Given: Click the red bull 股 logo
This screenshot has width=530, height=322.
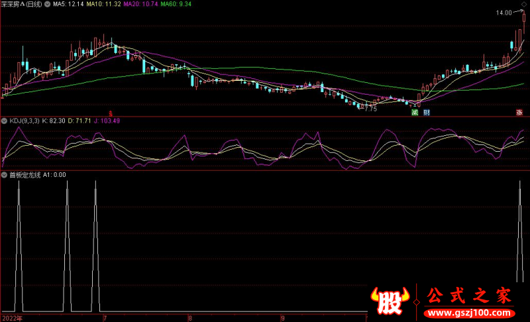Looking at the screenshot, I should pyautogui.click(x=391, y=303).
